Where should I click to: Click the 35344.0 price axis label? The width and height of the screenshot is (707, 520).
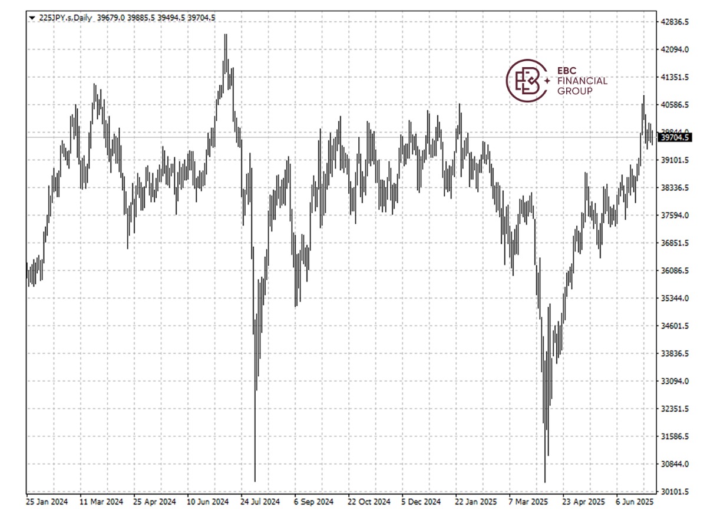click(x=676, y=299)
